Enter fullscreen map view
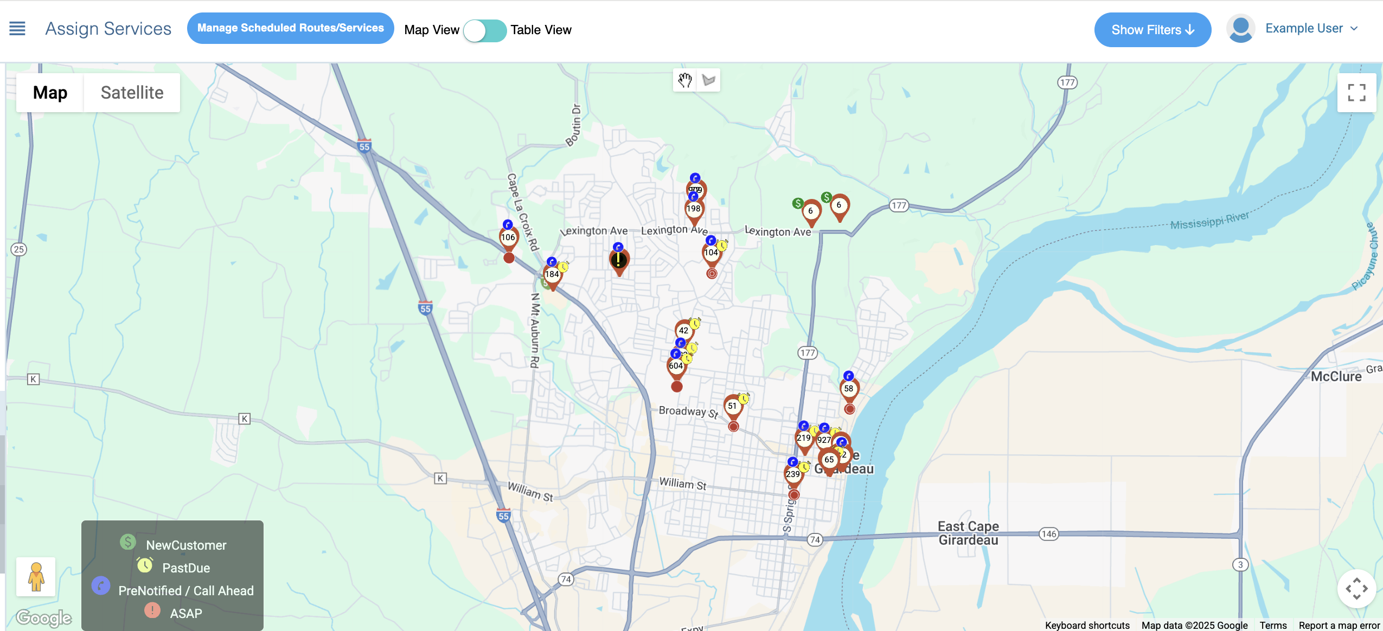Screen dimensions: 1383x631 coord(1356,93)
